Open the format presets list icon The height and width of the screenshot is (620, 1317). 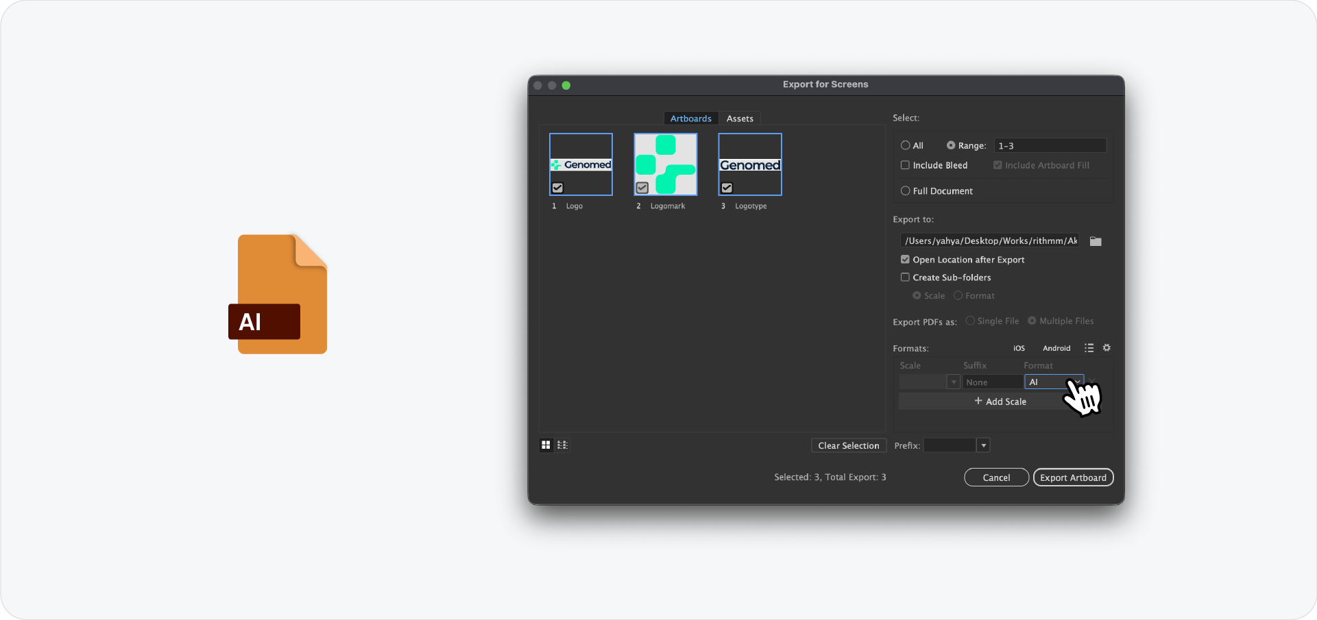point(1089,348)
